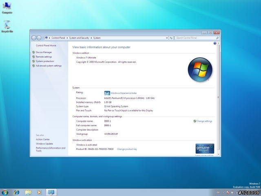Open Control Panel Home link
Screen dimensions: 261x196
point(46,45)
